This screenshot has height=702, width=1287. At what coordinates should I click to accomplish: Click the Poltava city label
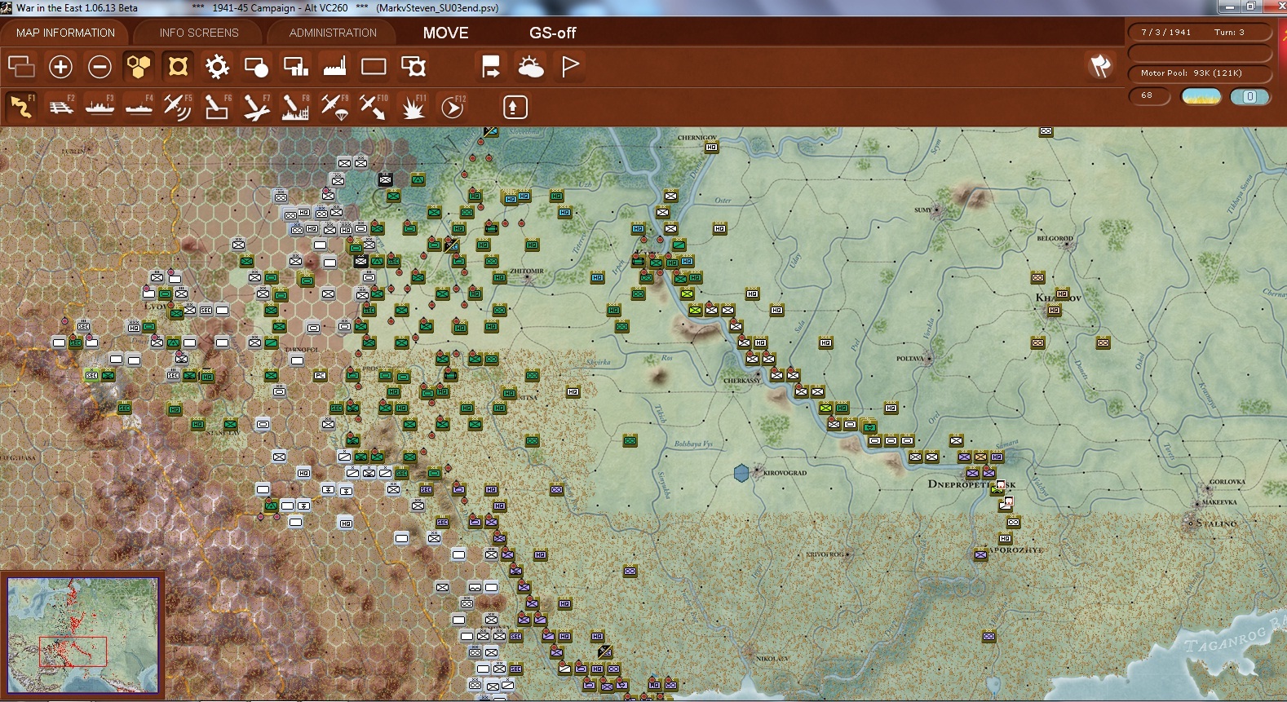point(910,358)
